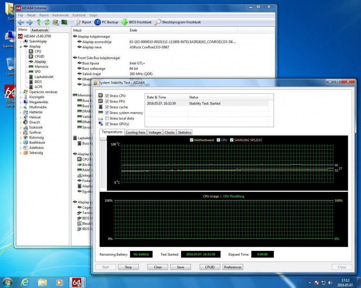Click BIOS frissítések in toolbar
361x288 pixels.
136,22
